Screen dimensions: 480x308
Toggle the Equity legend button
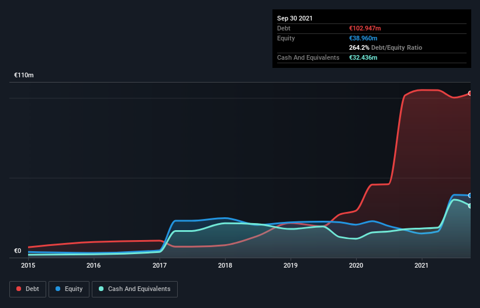(x=69, y=289)
